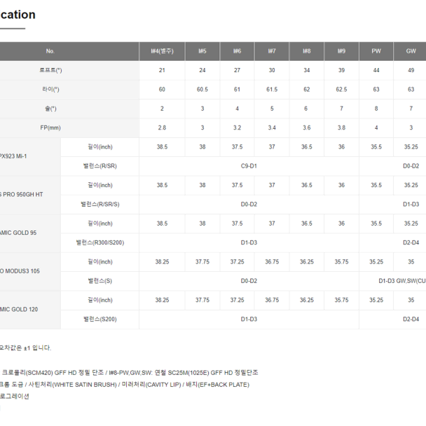The width and height of the screenshot is (426, 426).
Task: Click the 밸런스(S) row label
Action: click(x=100, y=281)
